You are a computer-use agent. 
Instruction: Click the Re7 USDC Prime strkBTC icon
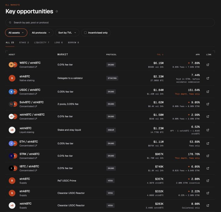click(x=12, y=181)
